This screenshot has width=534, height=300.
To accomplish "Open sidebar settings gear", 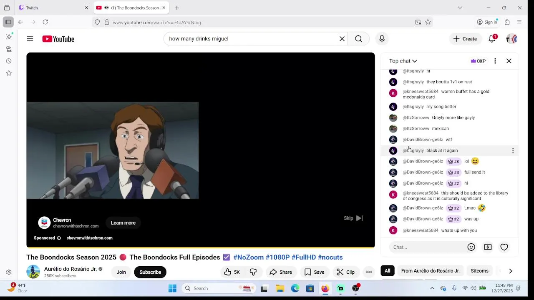I will [9, 272].
